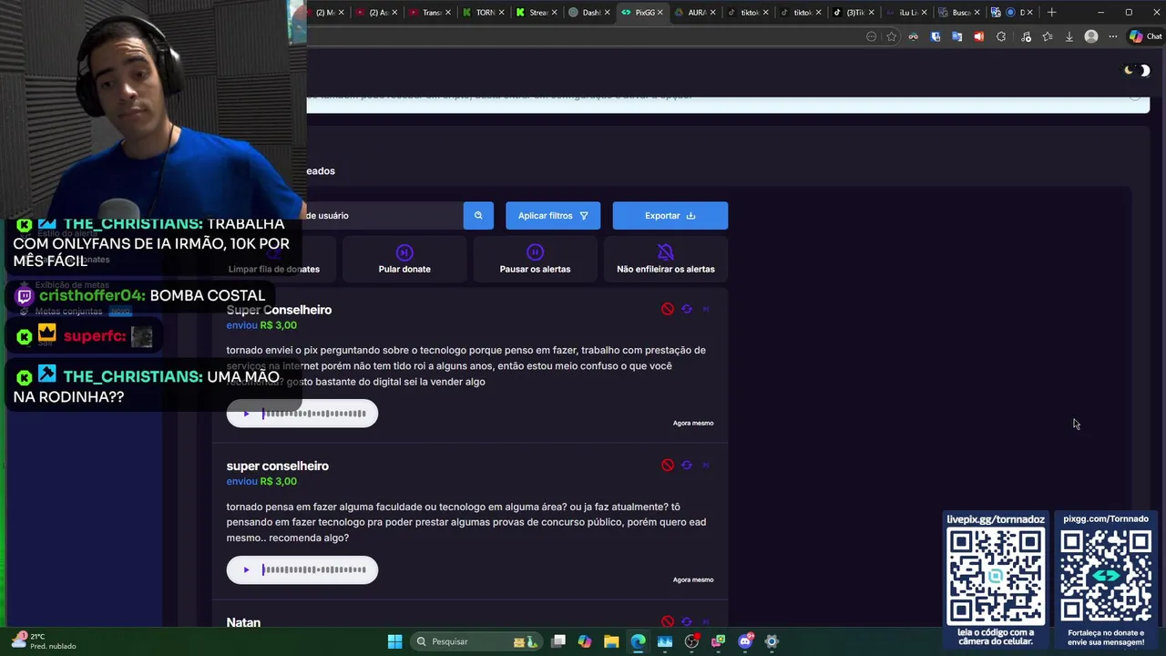Click the Aplicar filtros button
Image resolution: width=1166 pixels, height=656 pixels.
[x=553, y=215]
